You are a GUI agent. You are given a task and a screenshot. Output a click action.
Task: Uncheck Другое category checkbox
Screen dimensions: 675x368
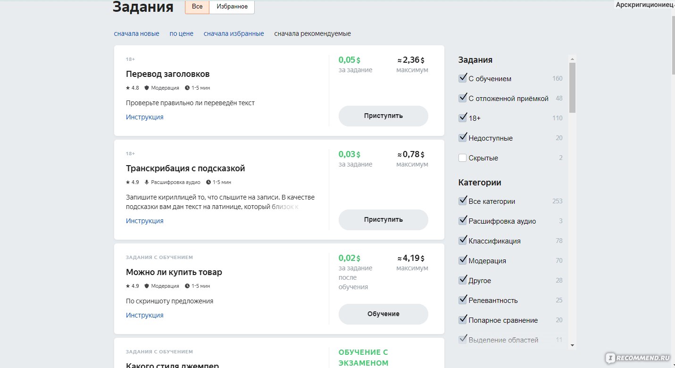pyautogui.click(x=463, y=280)
